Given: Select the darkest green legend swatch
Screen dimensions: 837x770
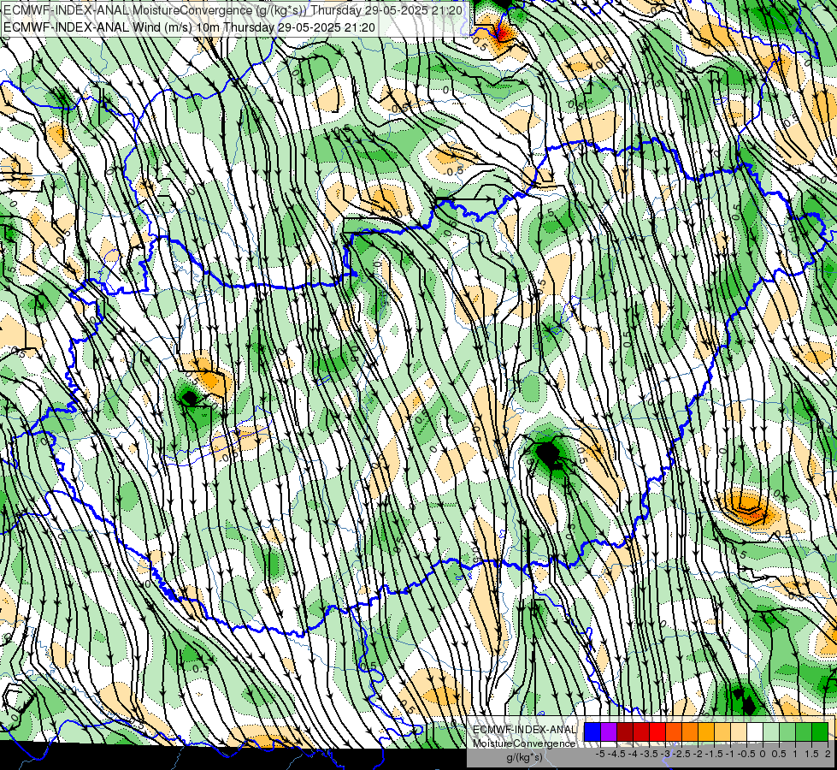Looking at the screenshot, I should [821, 731].
